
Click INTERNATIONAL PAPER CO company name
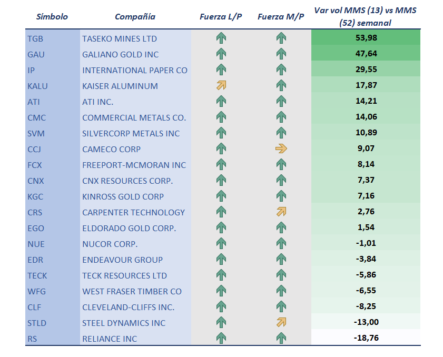coord(135,71)
